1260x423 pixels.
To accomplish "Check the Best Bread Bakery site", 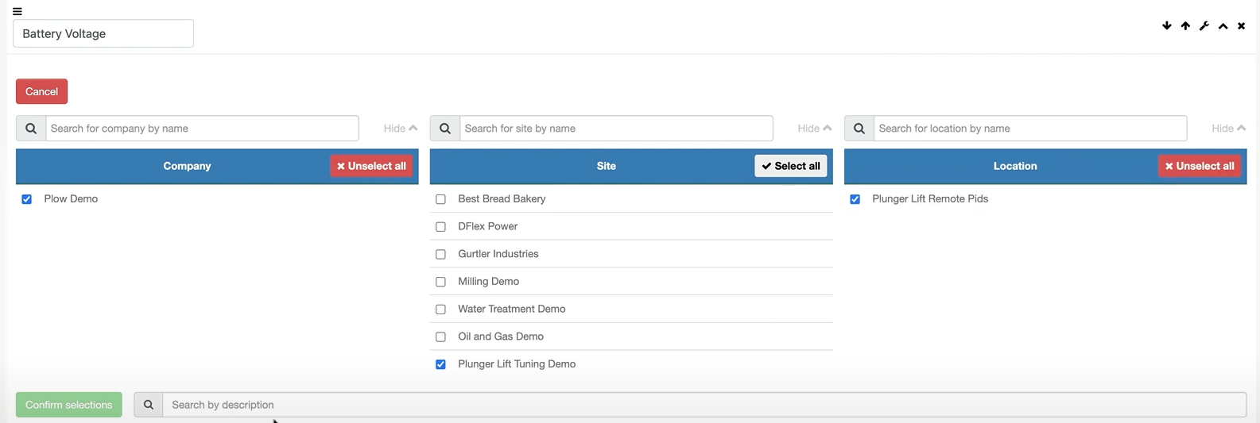I will 441,199.
